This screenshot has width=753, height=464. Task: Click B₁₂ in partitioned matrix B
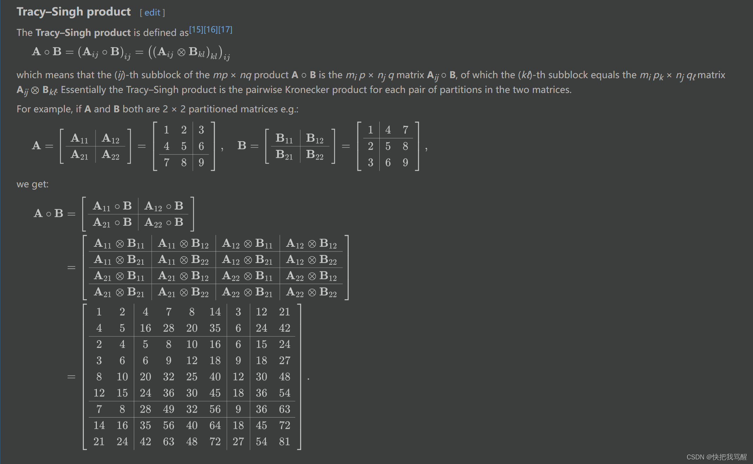coord(315,138)
